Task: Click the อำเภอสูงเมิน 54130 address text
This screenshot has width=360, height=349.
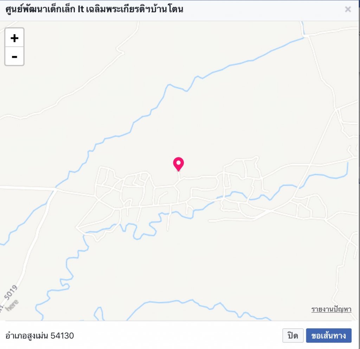Action: coord(39,336)
